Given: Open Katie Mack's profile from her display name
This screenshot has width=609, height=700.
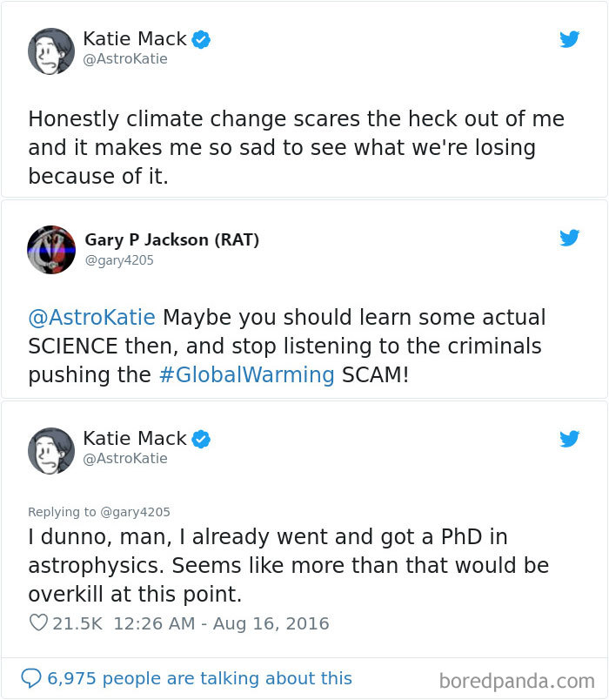Looking at the screenshot, I should tap(133, 38).
